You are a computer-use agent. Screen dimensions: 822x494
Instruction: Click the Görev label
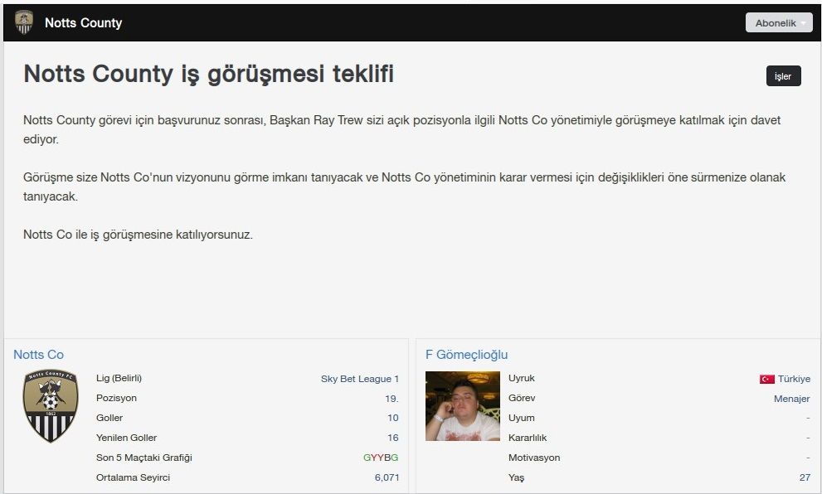click(522, 398)
